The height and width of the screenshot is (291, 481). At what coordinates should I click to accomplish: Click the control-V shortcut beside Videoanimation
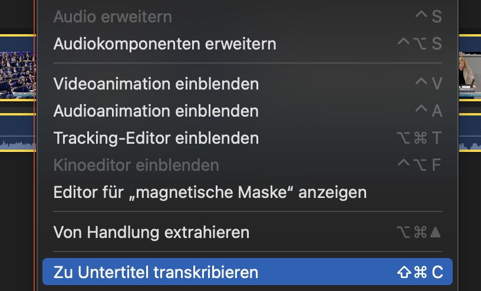click(429, 84)
